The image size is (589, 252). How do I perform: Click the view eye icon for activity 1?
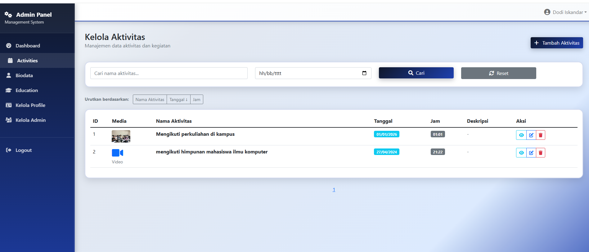[521, 135]
